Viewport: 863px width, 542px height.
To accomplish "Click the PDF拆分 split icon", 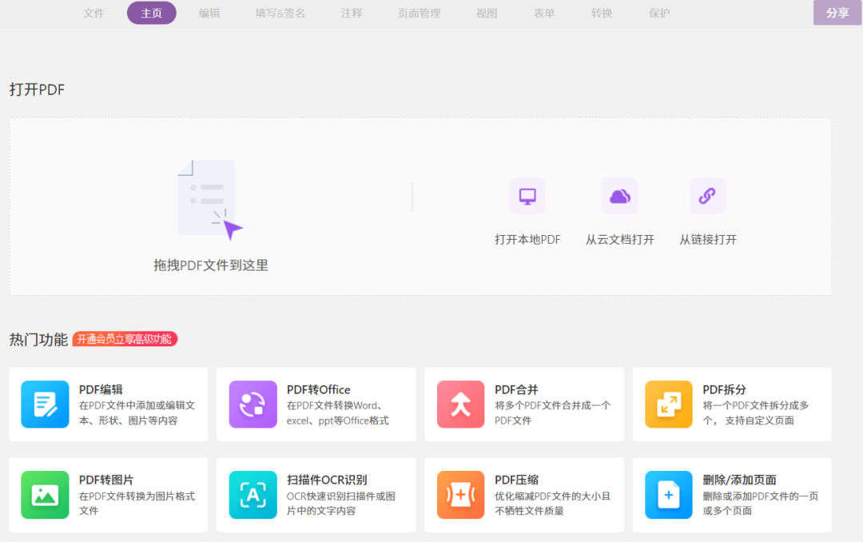I will (668, 404).
